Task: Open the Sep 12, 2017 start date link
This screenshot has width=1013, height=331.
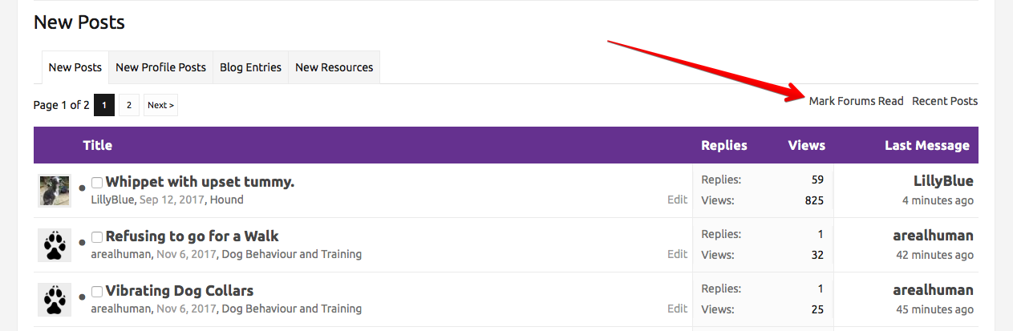Action: click(x=172, y=200)
